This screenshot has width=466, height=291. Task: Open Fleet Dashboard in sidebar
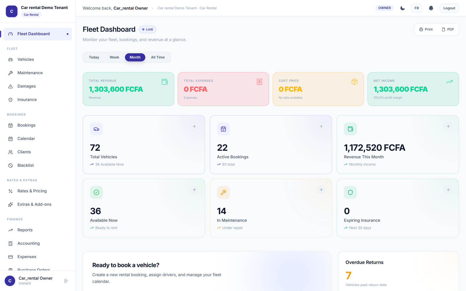(38, 34)
